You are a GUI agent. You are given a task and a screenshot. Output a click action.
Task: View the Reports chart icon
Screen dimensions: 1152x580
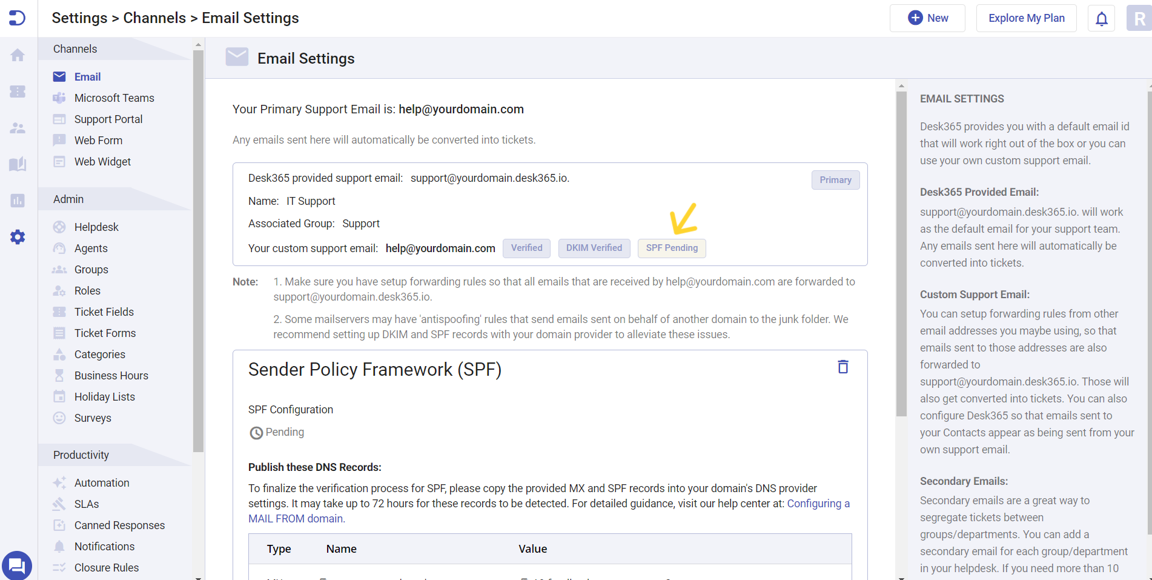(x=18, y=200)
